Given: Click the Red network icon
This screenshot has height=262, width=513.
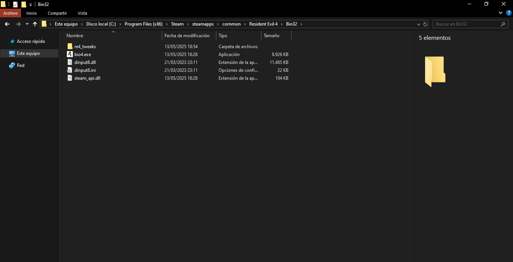Looking at the screenshot, I should tap(12, 65).
